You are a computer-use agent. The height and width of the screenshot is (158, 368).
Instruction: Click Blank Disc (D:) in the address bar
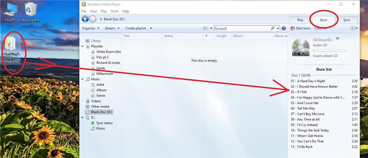coord(114,19)
